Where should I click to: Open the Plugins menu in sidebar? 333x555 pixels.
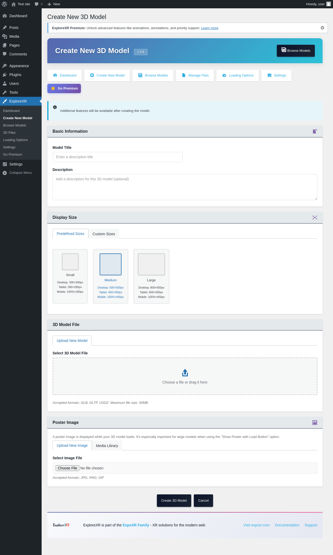[15, 75]
